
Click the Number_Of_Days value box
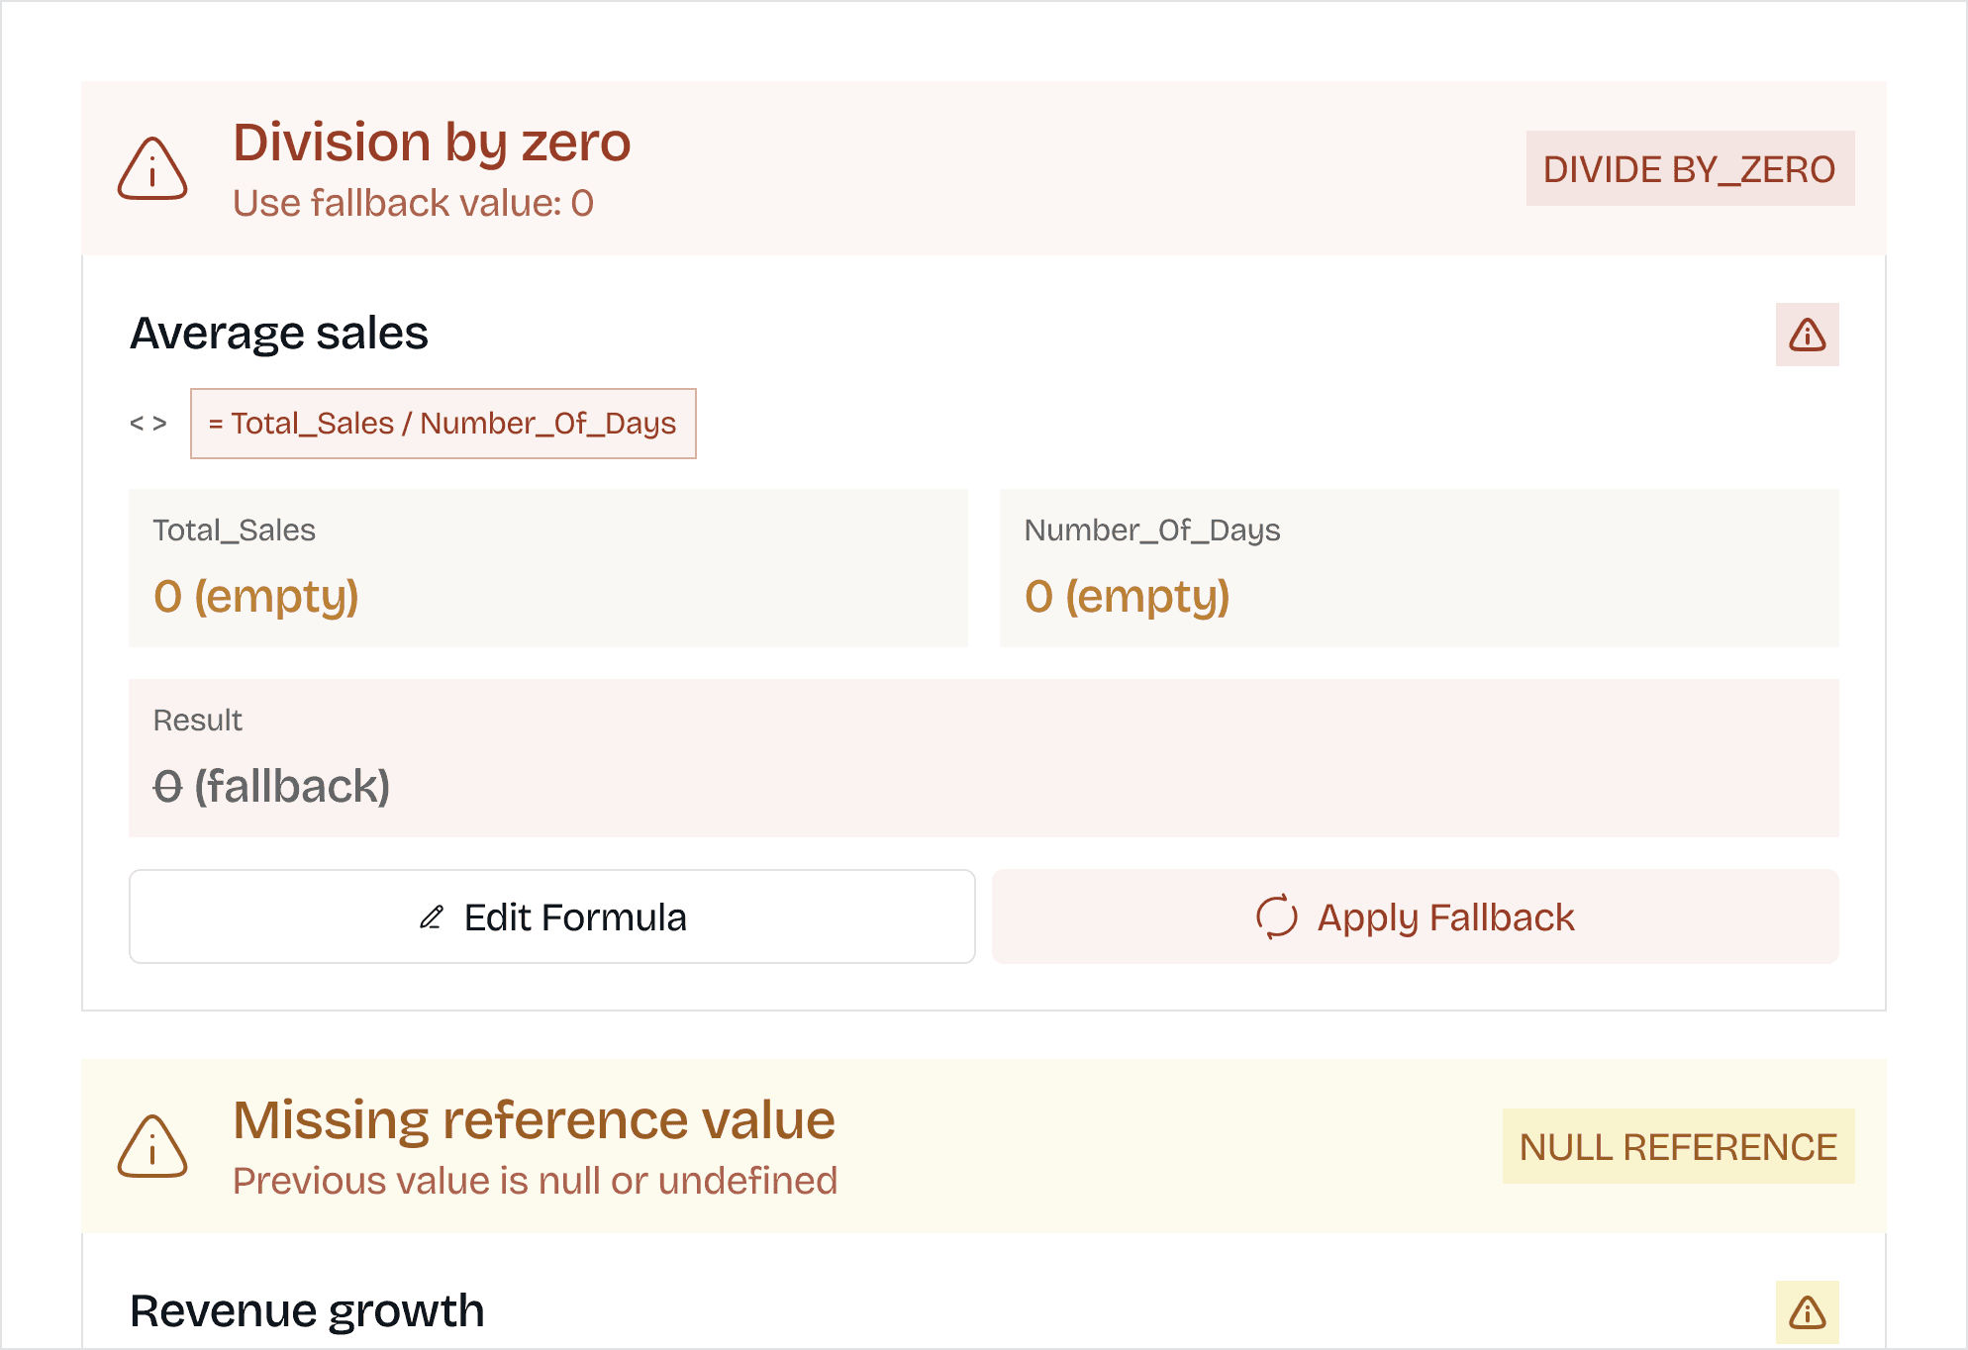1419,568
